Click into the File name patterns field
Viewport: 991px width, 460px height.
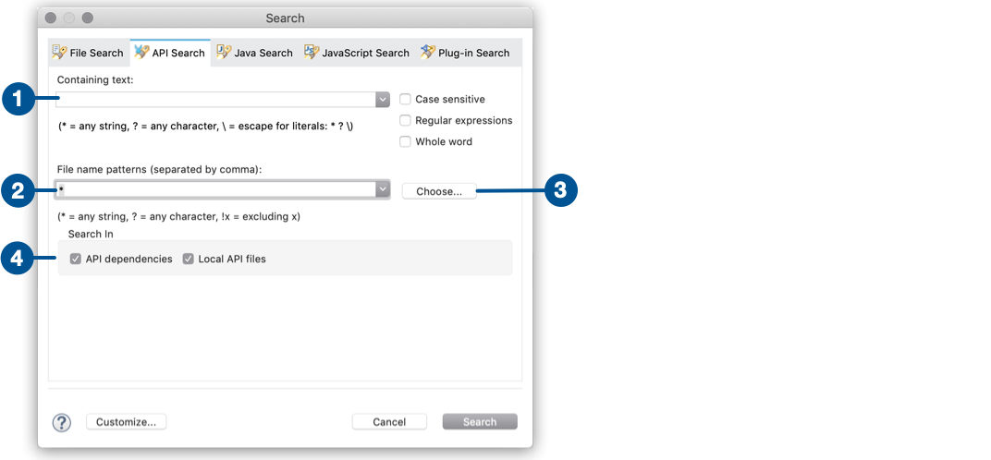pos(214,189)
